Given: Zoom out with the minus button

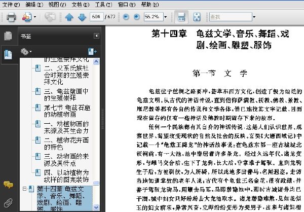Looking at the screenshot, I should click(x=126, y=17).
